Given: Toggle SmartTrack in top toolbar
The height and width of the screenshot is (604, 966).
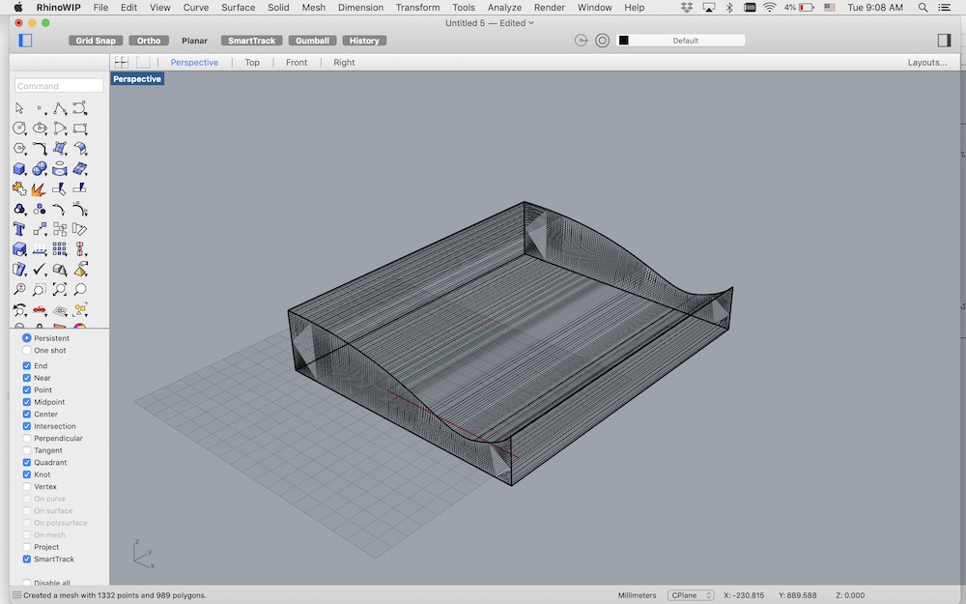Looking at the screenshot, I should 251,41.
